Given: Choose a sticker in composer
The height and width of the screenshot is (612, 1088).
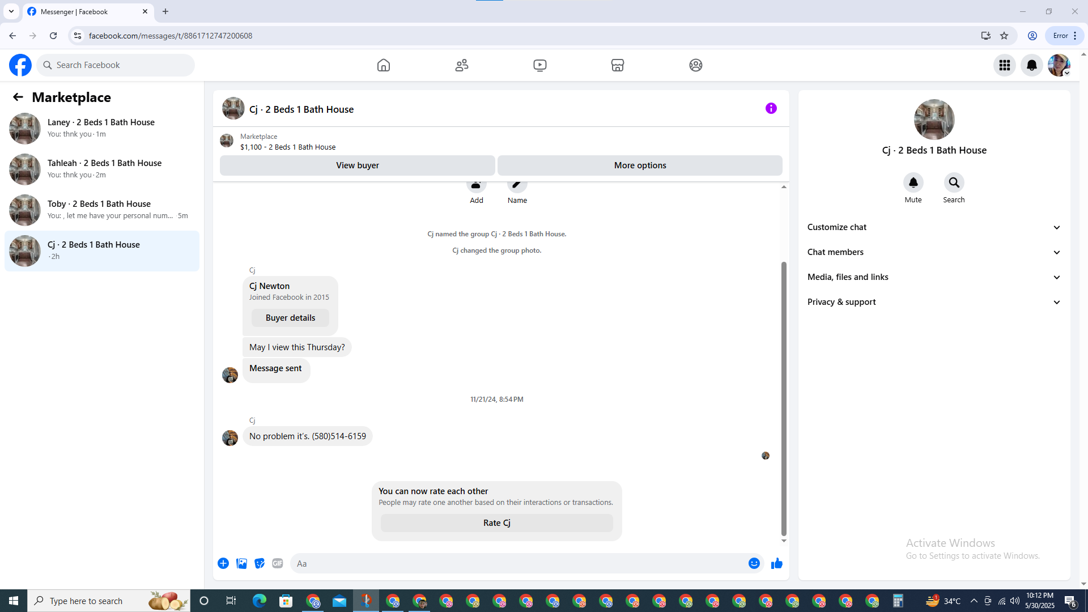Looking at the screenshot, I should click(x=260, y=563).
